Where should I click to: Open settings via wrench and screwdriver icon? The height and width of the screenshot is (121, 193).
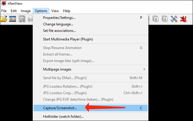click(x=174, y=19)
